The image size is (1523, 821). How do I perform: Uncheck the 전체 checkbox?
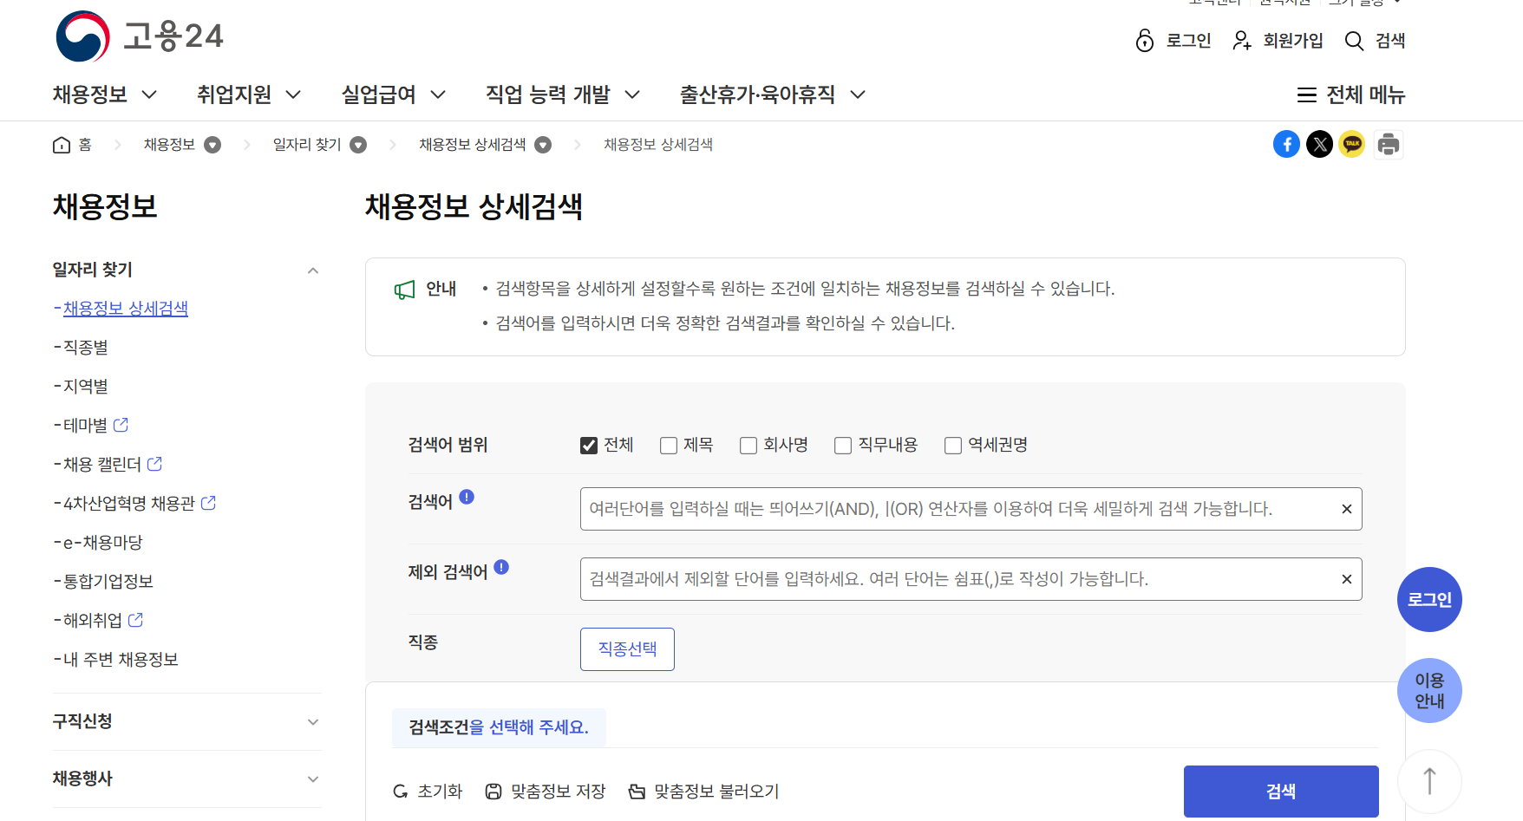pyautogui.click(x=589, y=446)
